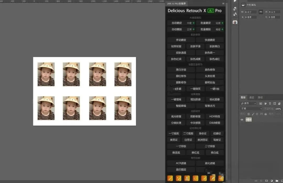Click the 欧洲签证 button
This screenshot has height=183, width=283.
203,140
